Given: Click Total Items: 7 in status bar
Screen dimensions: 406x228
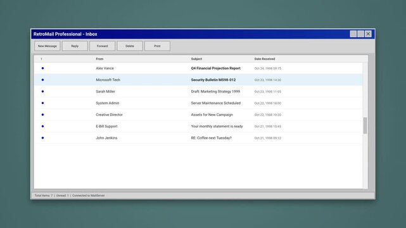Looking at the screenshot, I should tap(44, 196).
